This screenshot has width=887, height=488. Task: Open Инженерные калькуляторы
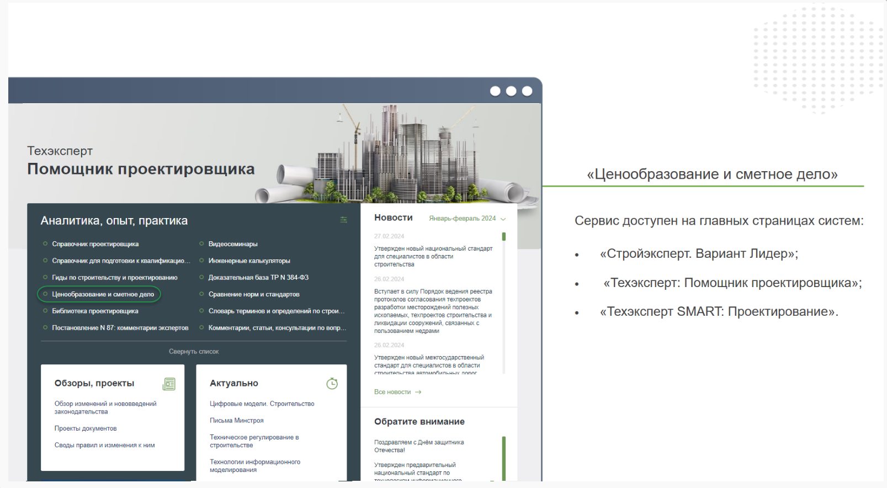click(249, 261)
